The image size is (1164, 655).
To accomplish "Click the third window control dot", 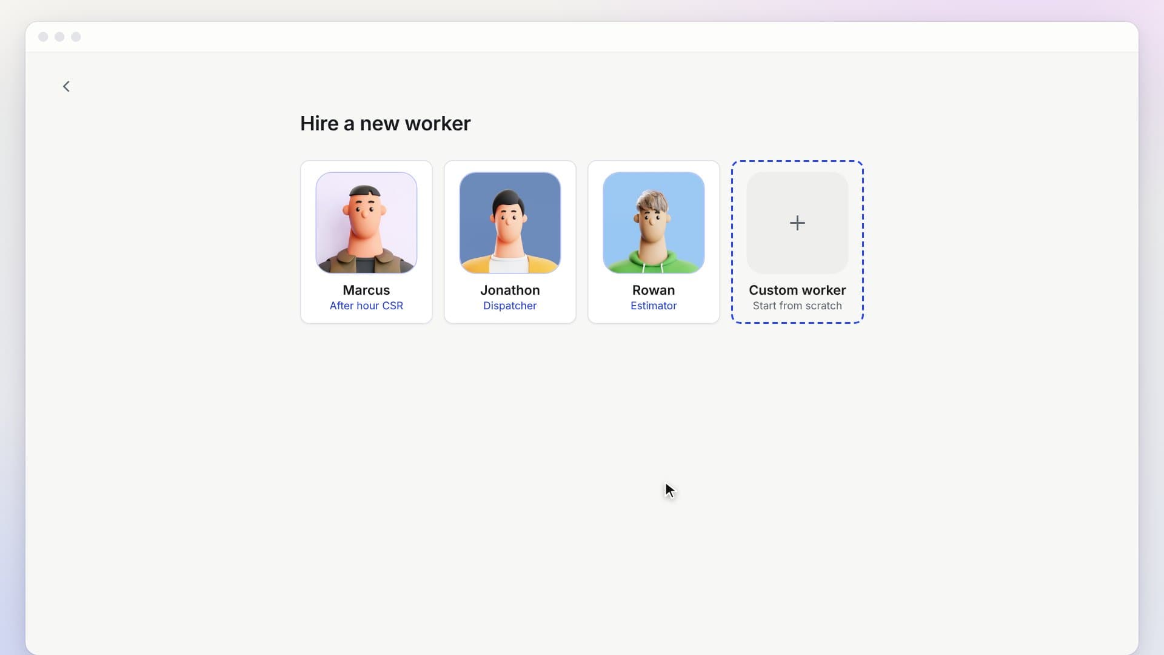I will (x=76, y=37).
